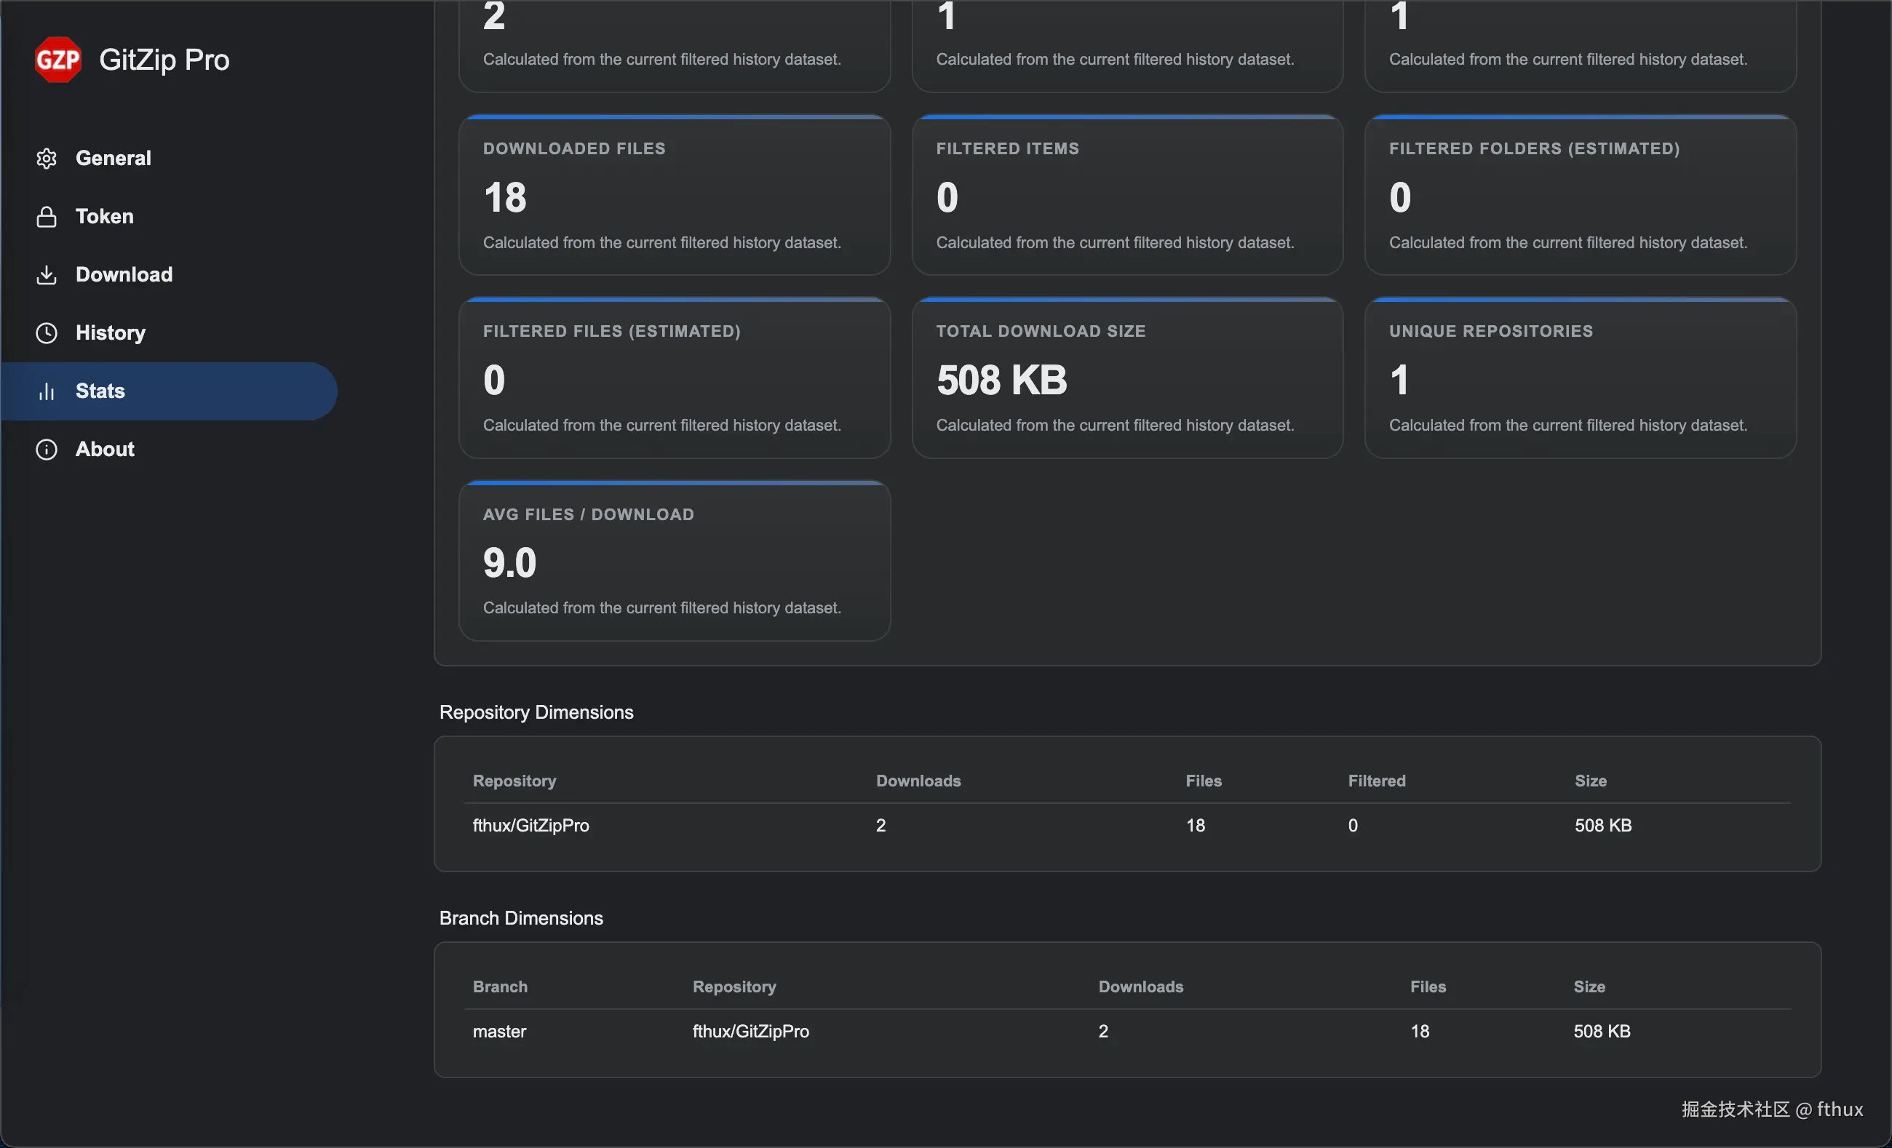Open the General settings section
Viewport: 1892px width, 1148px height.
point(169,158)
